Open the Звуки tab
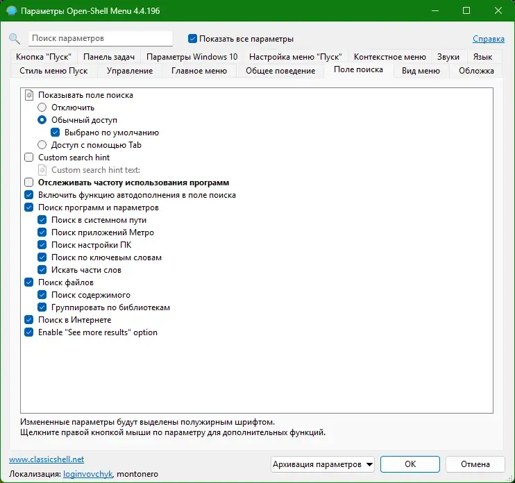The height and width of the screenshot is (483, 515). pos(448,57)
